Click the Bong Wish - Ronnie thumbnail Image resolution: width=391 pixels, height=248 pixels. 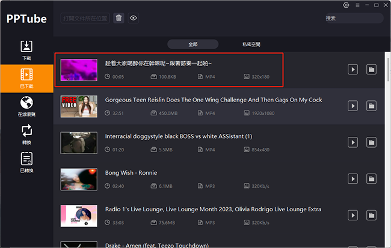pos(79,180)
